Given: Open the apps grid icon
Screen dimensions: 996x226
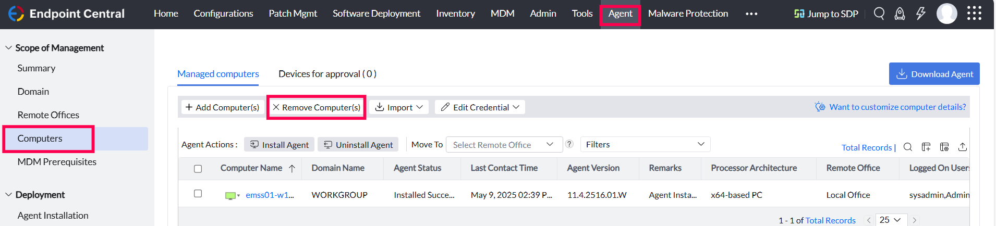Looking at the screenshot, I should pyautogui.click(x=974, y=14).
